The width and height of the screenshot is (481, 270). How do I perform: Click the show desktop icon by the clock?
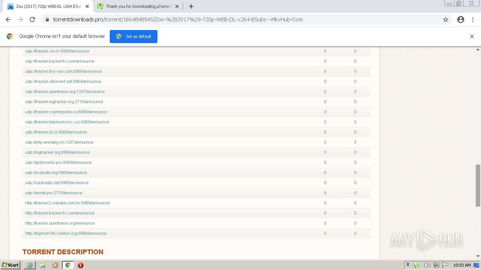click(476, 265)
